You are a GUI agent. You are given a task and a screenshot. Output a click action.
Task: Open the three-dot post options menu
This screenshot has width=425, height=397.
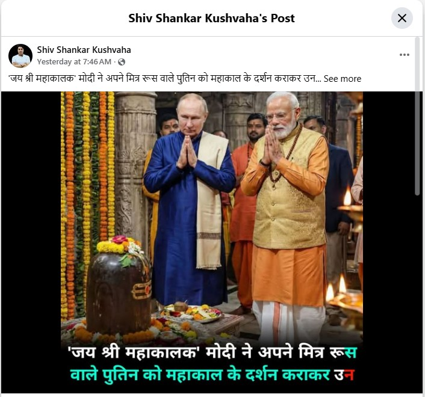[x=404, y=55]
